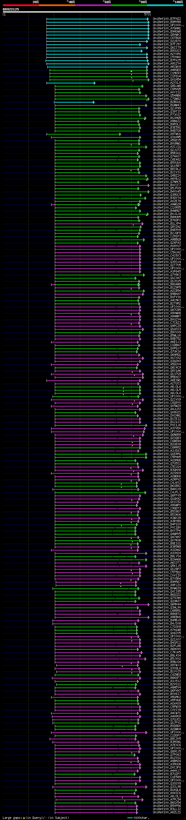Select the UniRef100_B9SUS3 label
186x820 pixels.
pos(167,51)
